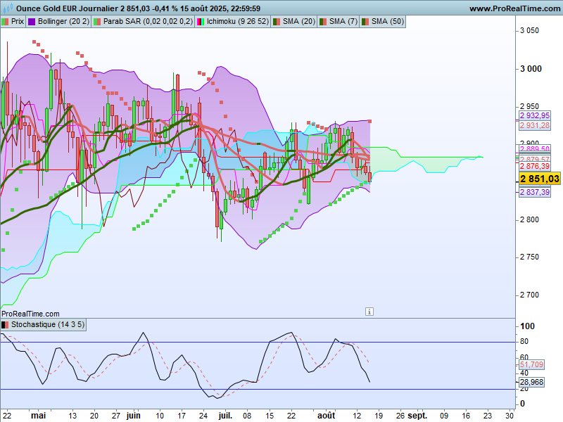The width and height of the screenshot is (563, 422).
Task: Click the stochastic signal label 51,709
Action: coord(531,364)
